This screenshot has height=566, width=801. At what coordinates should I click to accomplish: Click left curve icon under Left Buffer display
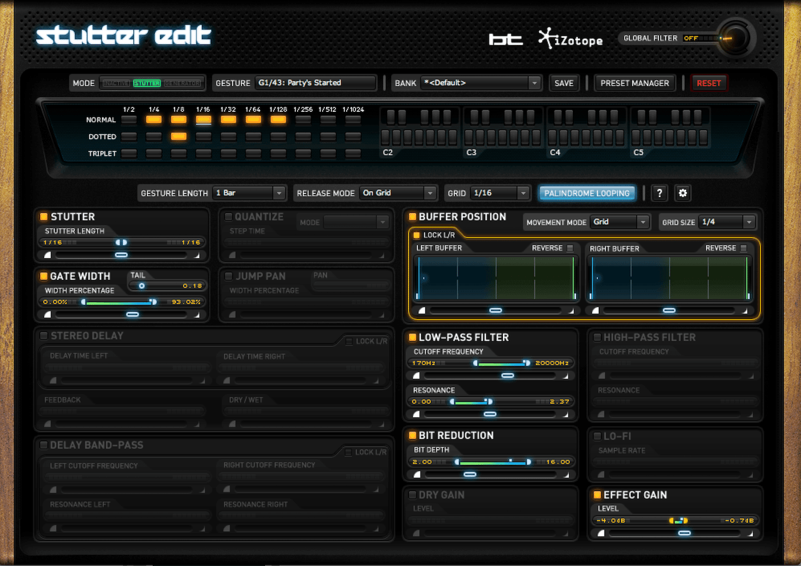pyautogui.click(x=422, y=311)
